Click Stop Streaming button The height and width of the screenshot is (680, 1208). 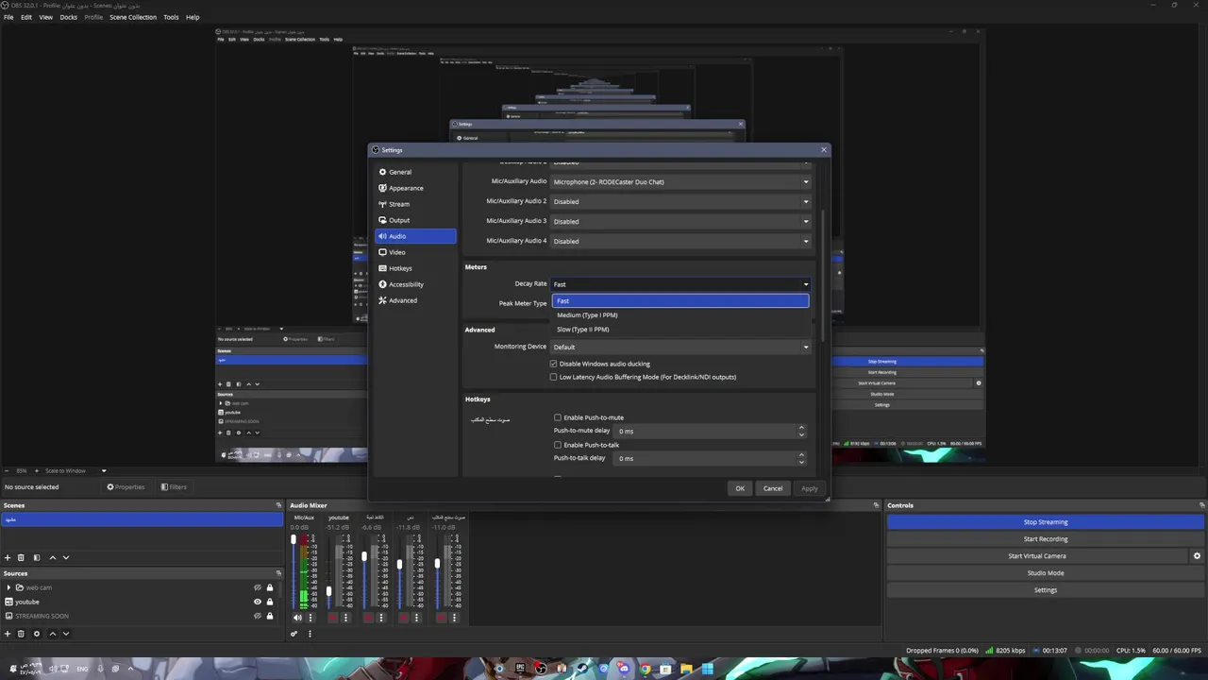(1046, 522)
